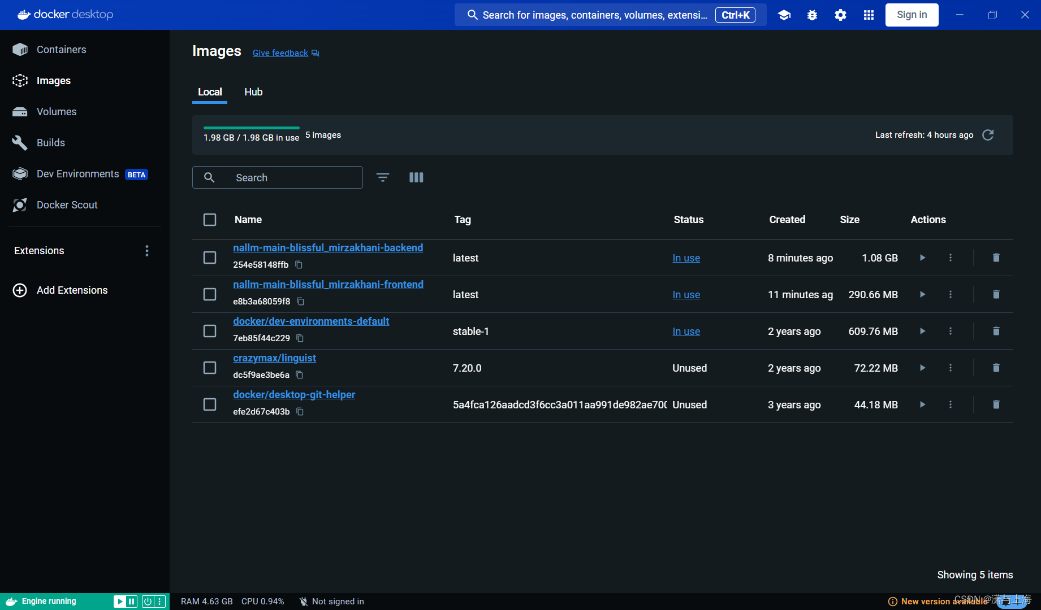This screenshot has height=610, width=1041.
Task: Go to Builds in sidebar
Action: coord(85,143)
